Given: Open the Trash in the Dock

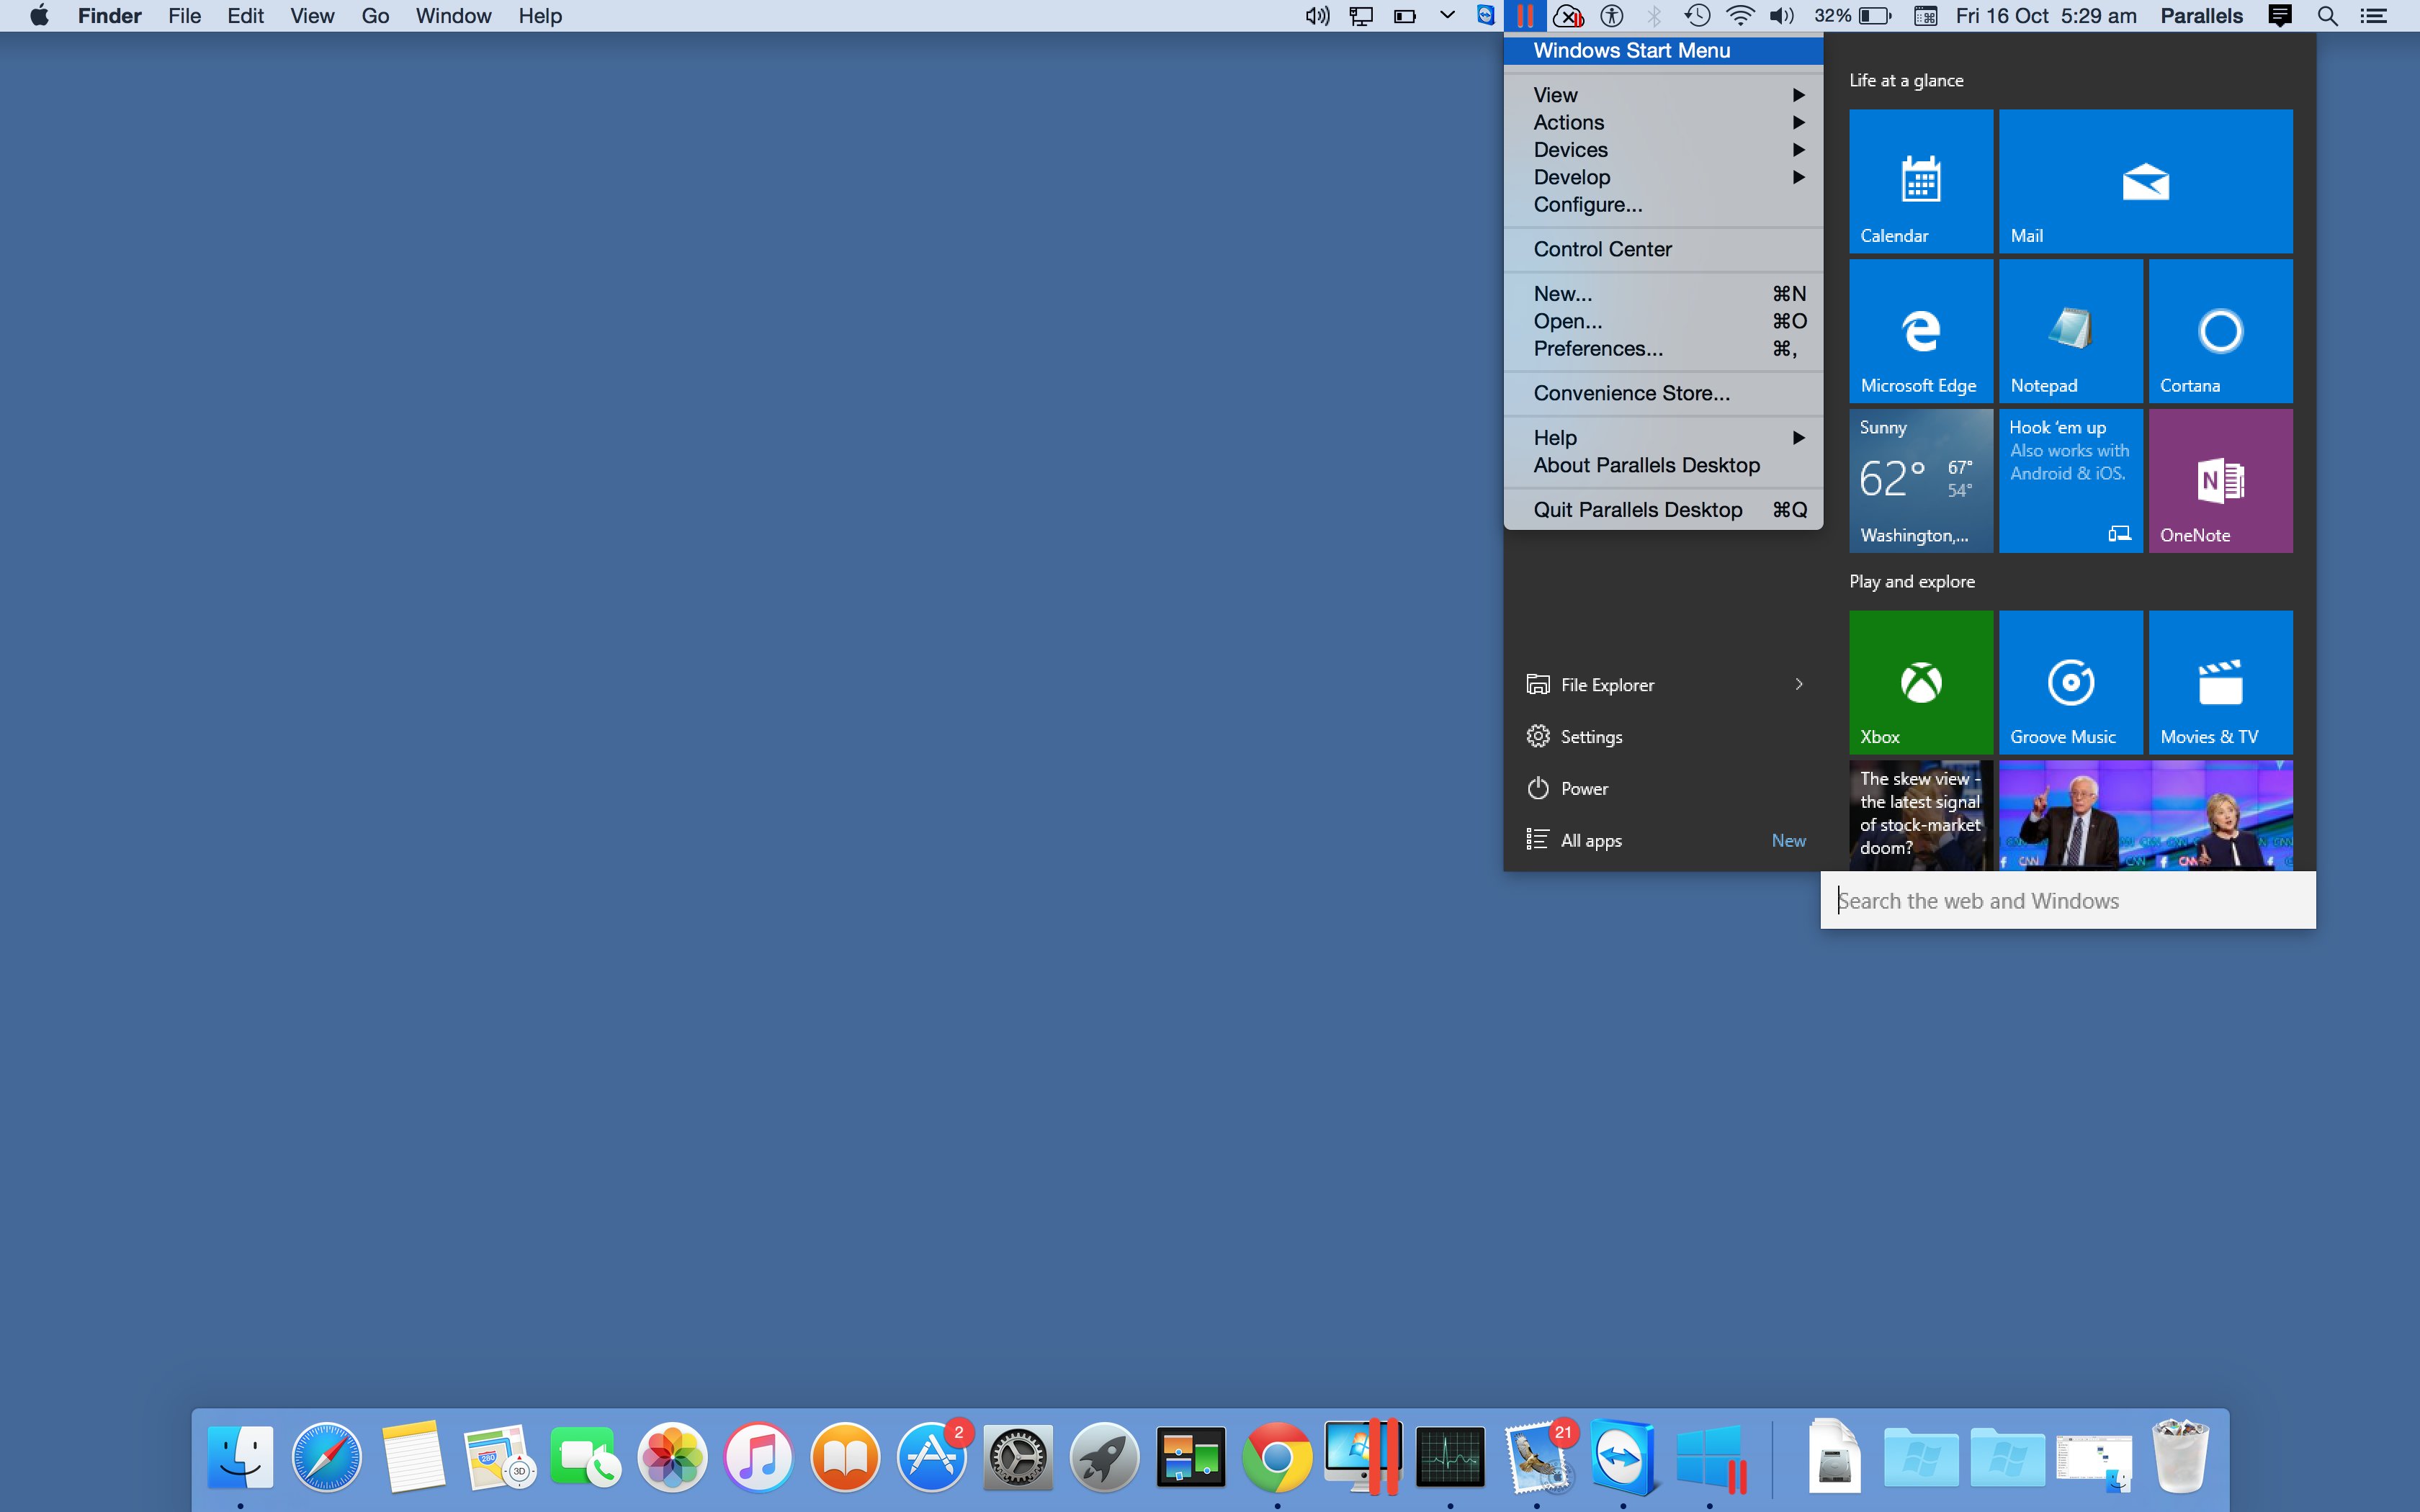Looking at the screenshot, I should click(2180, 1456).
